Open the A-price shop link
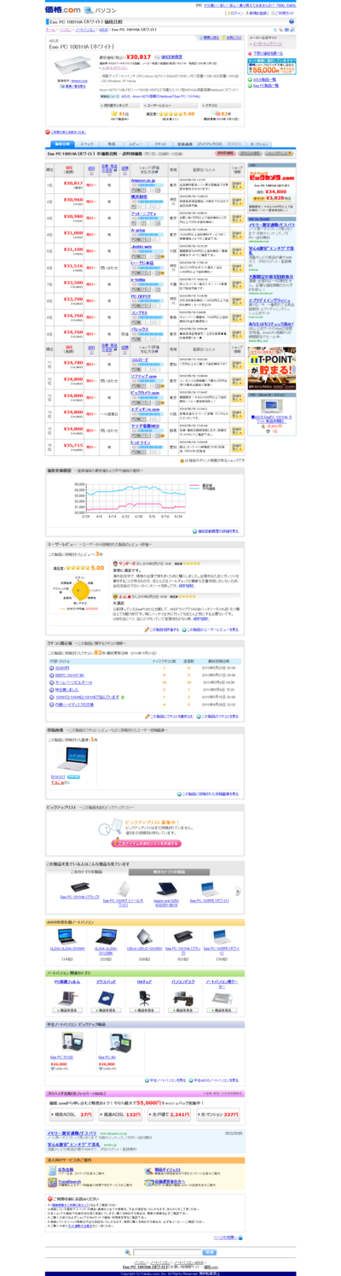The height and width of the screenshot is (1276, 341). click(x=139, y=229)
